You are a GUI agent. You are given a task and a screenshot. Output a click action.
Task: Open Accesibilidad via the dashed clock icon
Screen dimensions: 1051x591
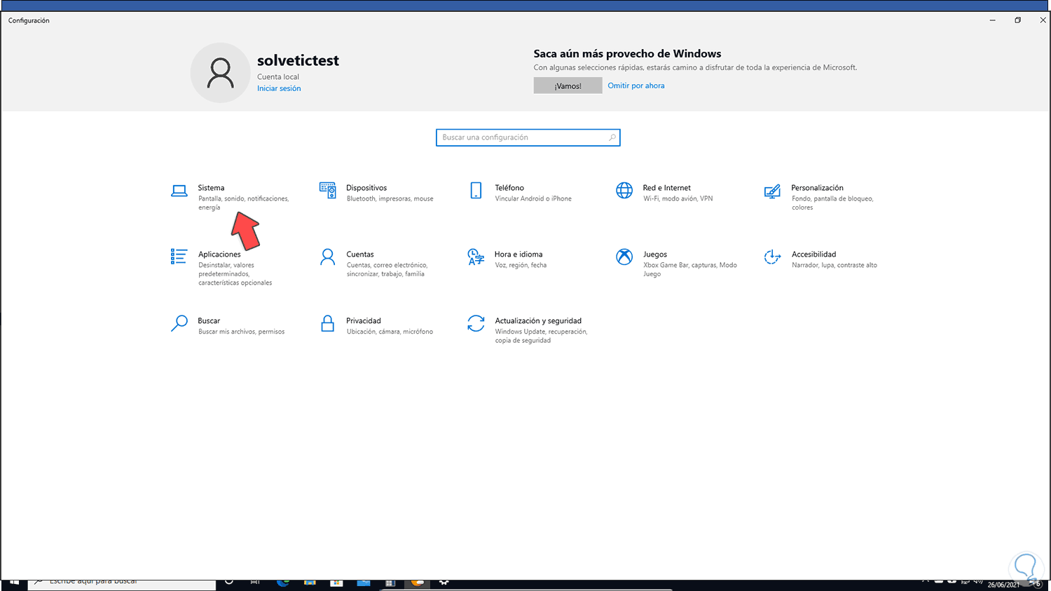click(772, 257)
